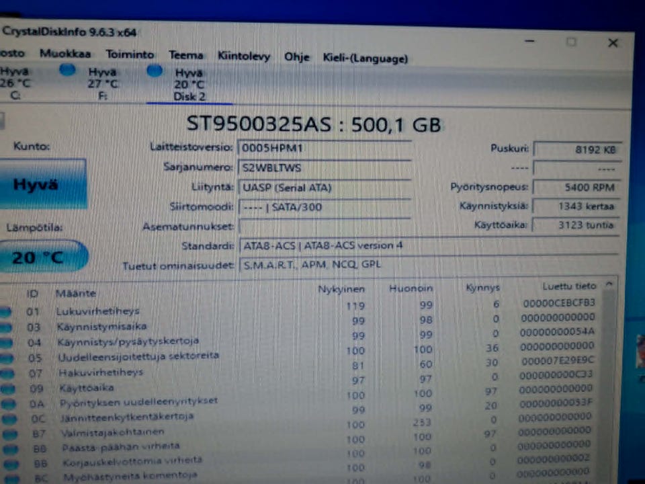Image resolution: width=645 pixels, height=484 pixels.
Task: Click the Määnte column header
Action: 76,294
